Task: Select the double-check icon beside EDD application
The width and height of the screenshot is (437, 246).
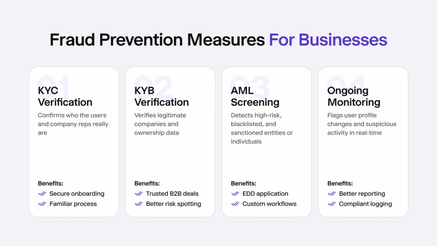Action: pyautogui.click(x=235, y=193)
